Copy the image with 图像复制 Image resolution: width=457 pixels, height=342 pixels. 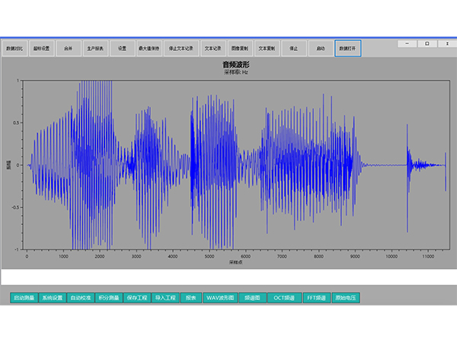(x=239, y=49)
